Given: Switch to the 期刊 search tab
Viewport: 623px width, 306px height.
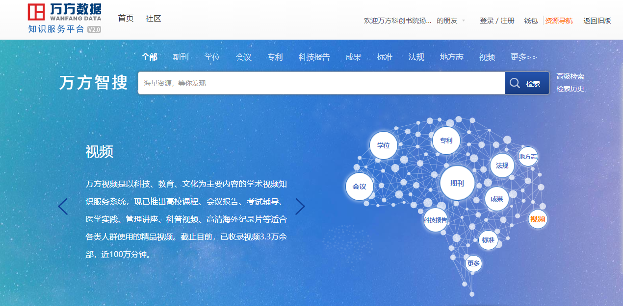Looking at the screenshot, I should pos(181,57).
